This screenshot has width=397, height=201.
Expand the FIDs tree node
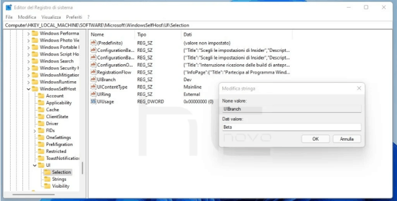35,130
